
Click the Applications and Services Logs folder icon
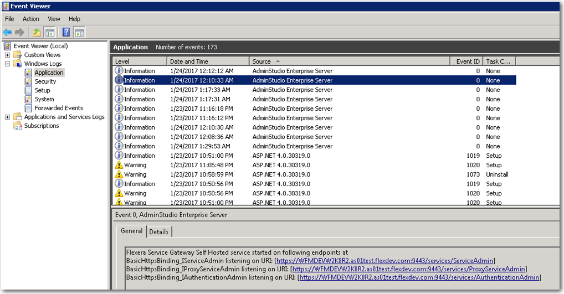[x=18, y=117]
